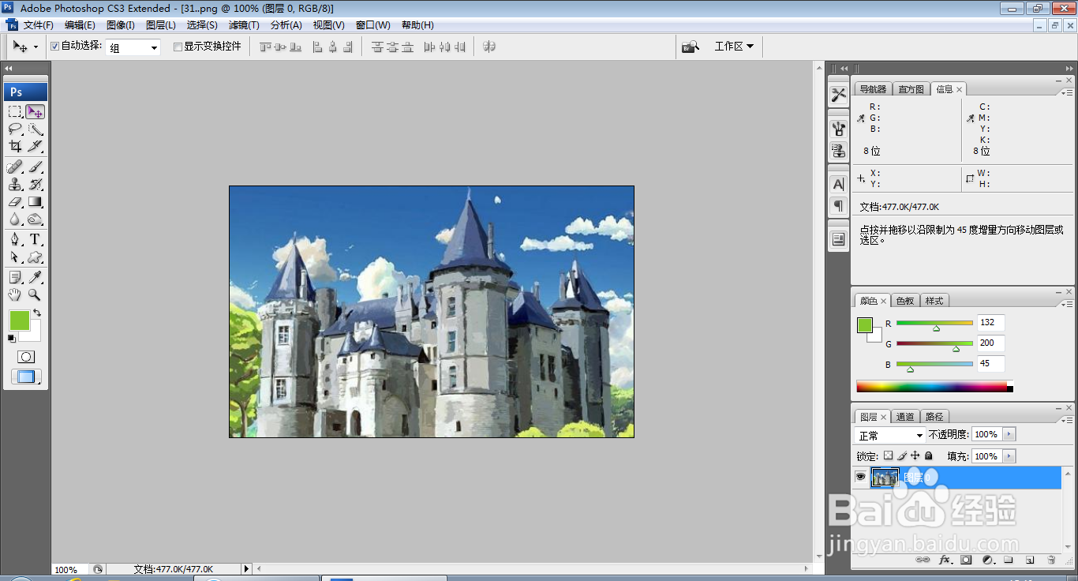Select the Eraser tool
The width and height of the screenshot is (1078, 581).
(15, 202)
